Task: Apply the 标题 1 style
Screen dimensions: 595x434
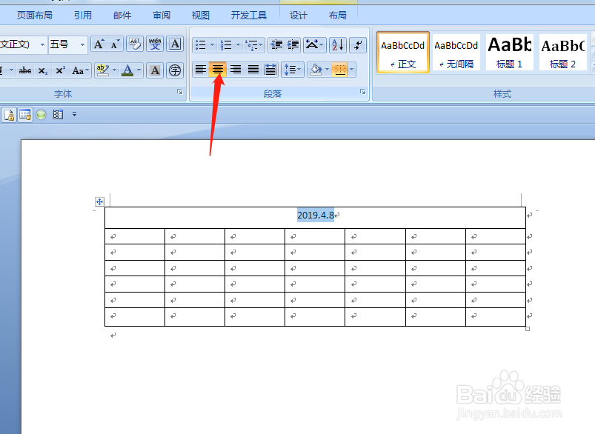Action: point(509,52)
